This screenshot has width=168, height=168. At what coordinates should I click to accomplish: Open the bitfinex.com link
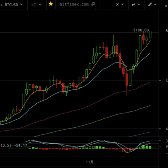[74, 4]
